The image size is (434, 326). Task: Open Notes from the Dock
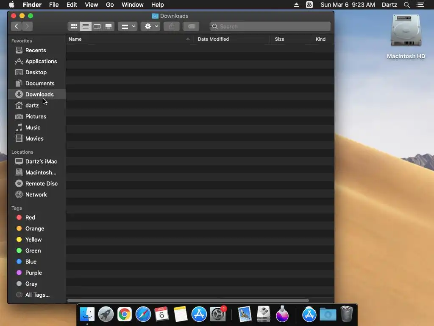(x=181, y=315)
